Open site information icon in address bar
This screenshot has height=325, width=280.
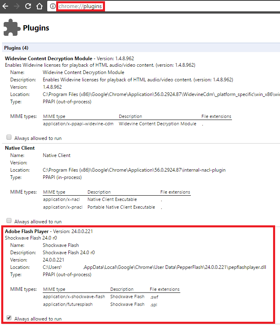[x=53, y=6]
